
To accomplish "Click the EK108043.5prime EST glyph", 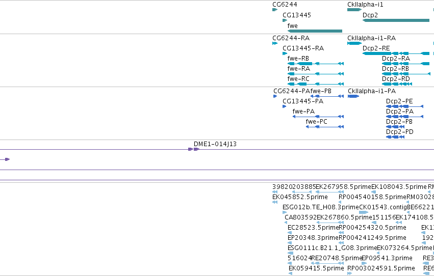I will pyautogui.click(x=374, y=192).
